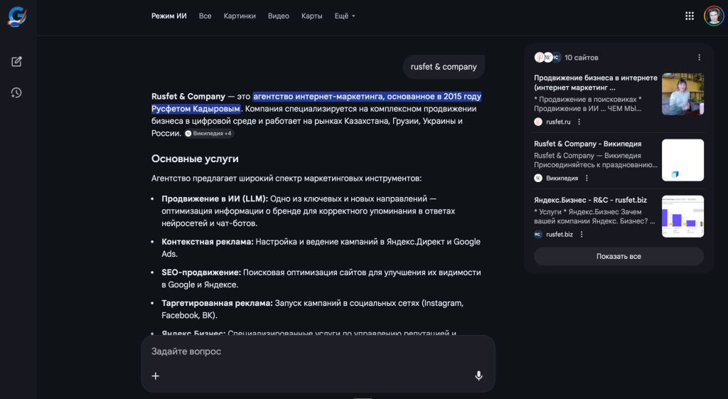The image size is (728, 399).
Task: Click the Wikipedia favicon in source card
Action: (538, 178)
